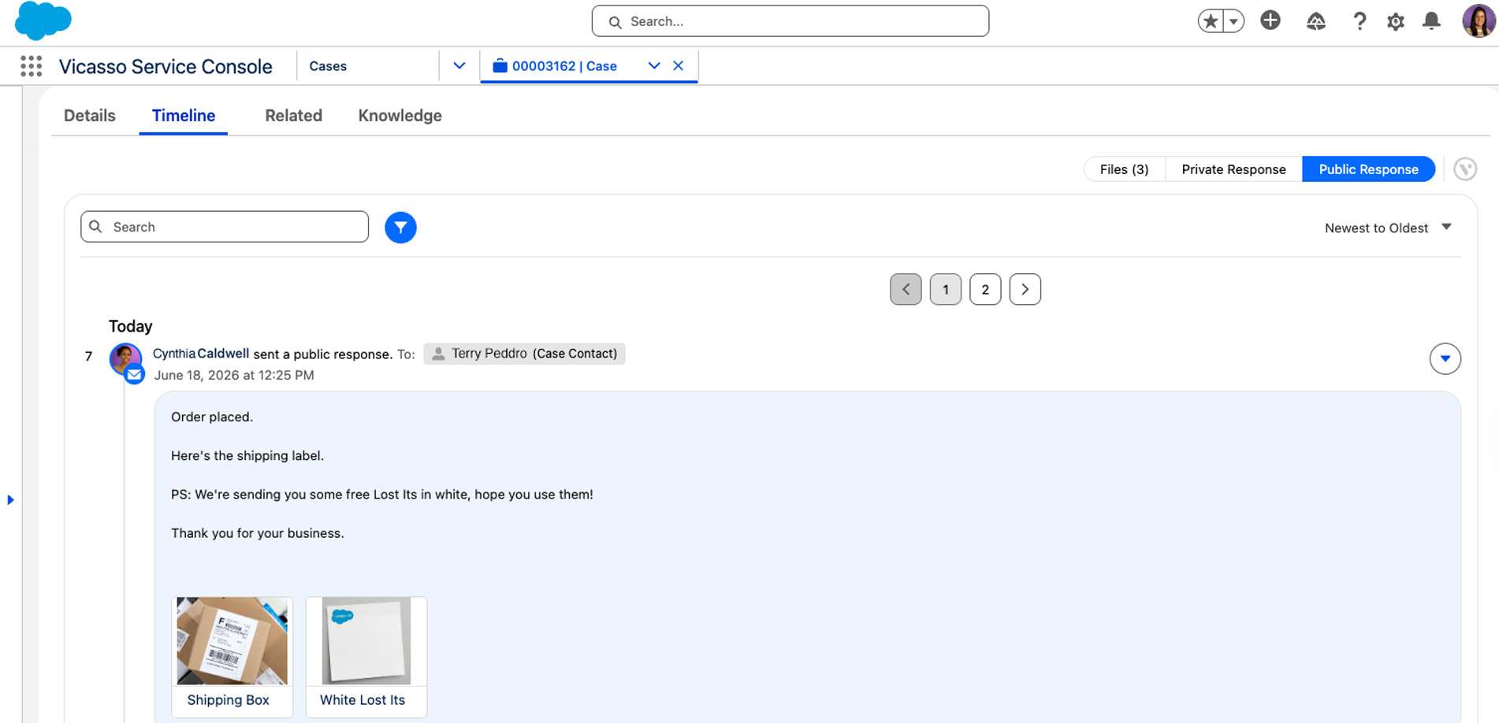Viewport: 1499px width, 723px height.
Task: Click the Terry Peddro (Case Contact) pill
Action: [524, 354]
